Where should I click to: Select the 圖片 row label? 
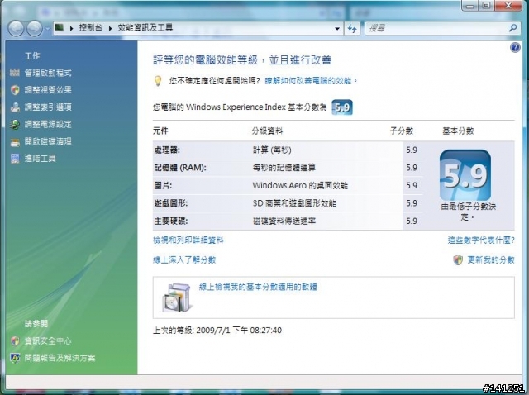pyautogui.click(x=163, y=186)
